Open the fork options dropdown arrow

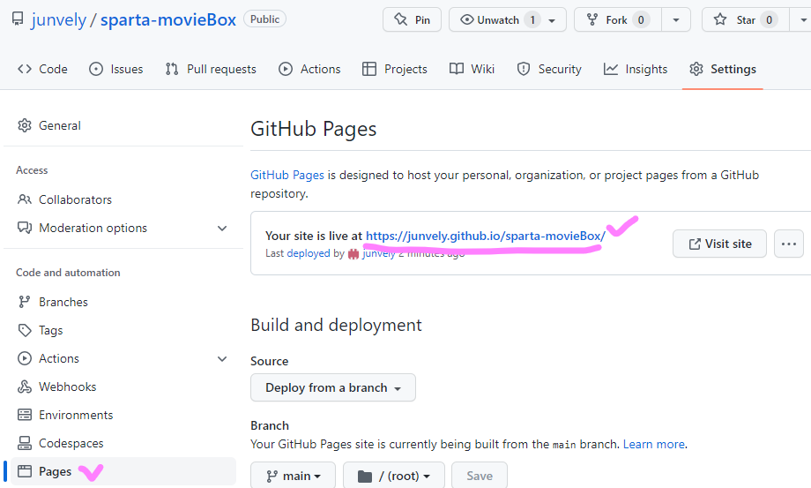pyautogui.click(x=676, y=20)
